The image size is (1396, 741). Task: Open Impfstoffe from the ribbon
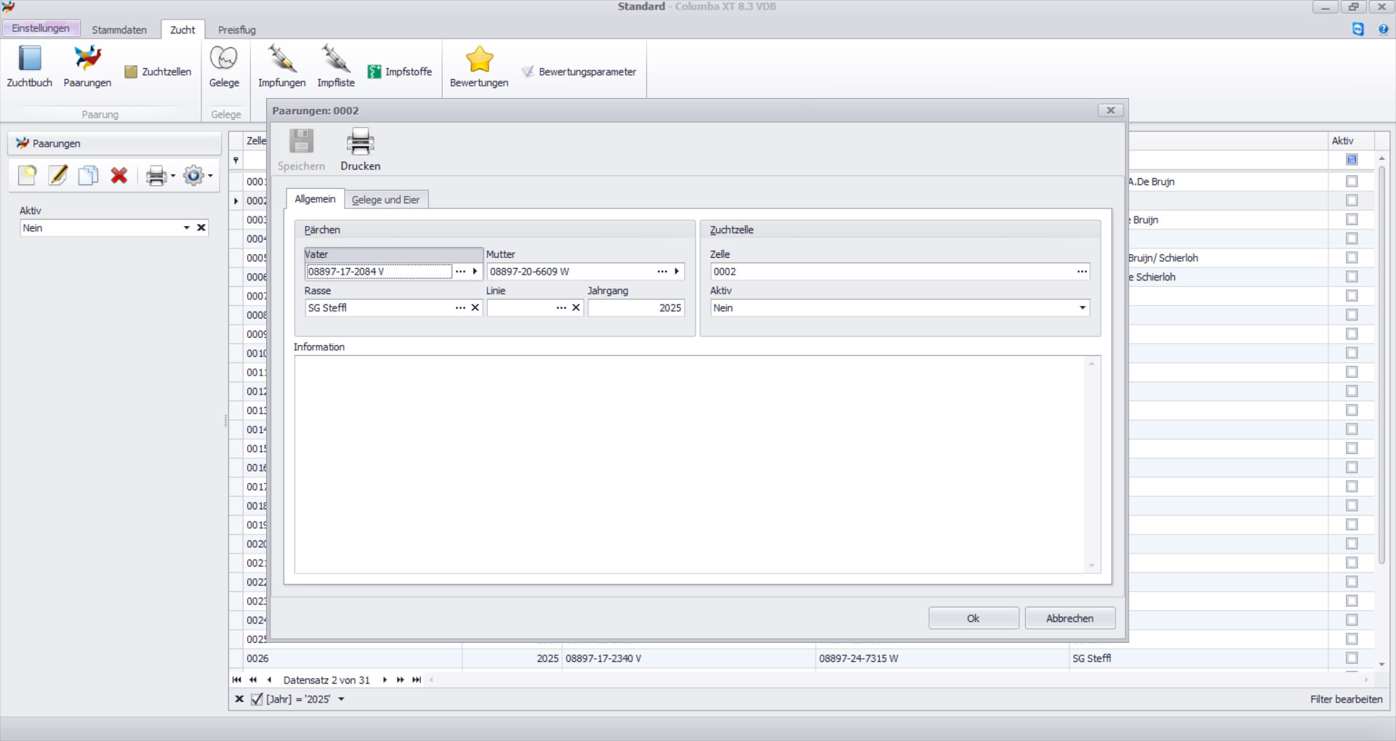tap(400, 72)
